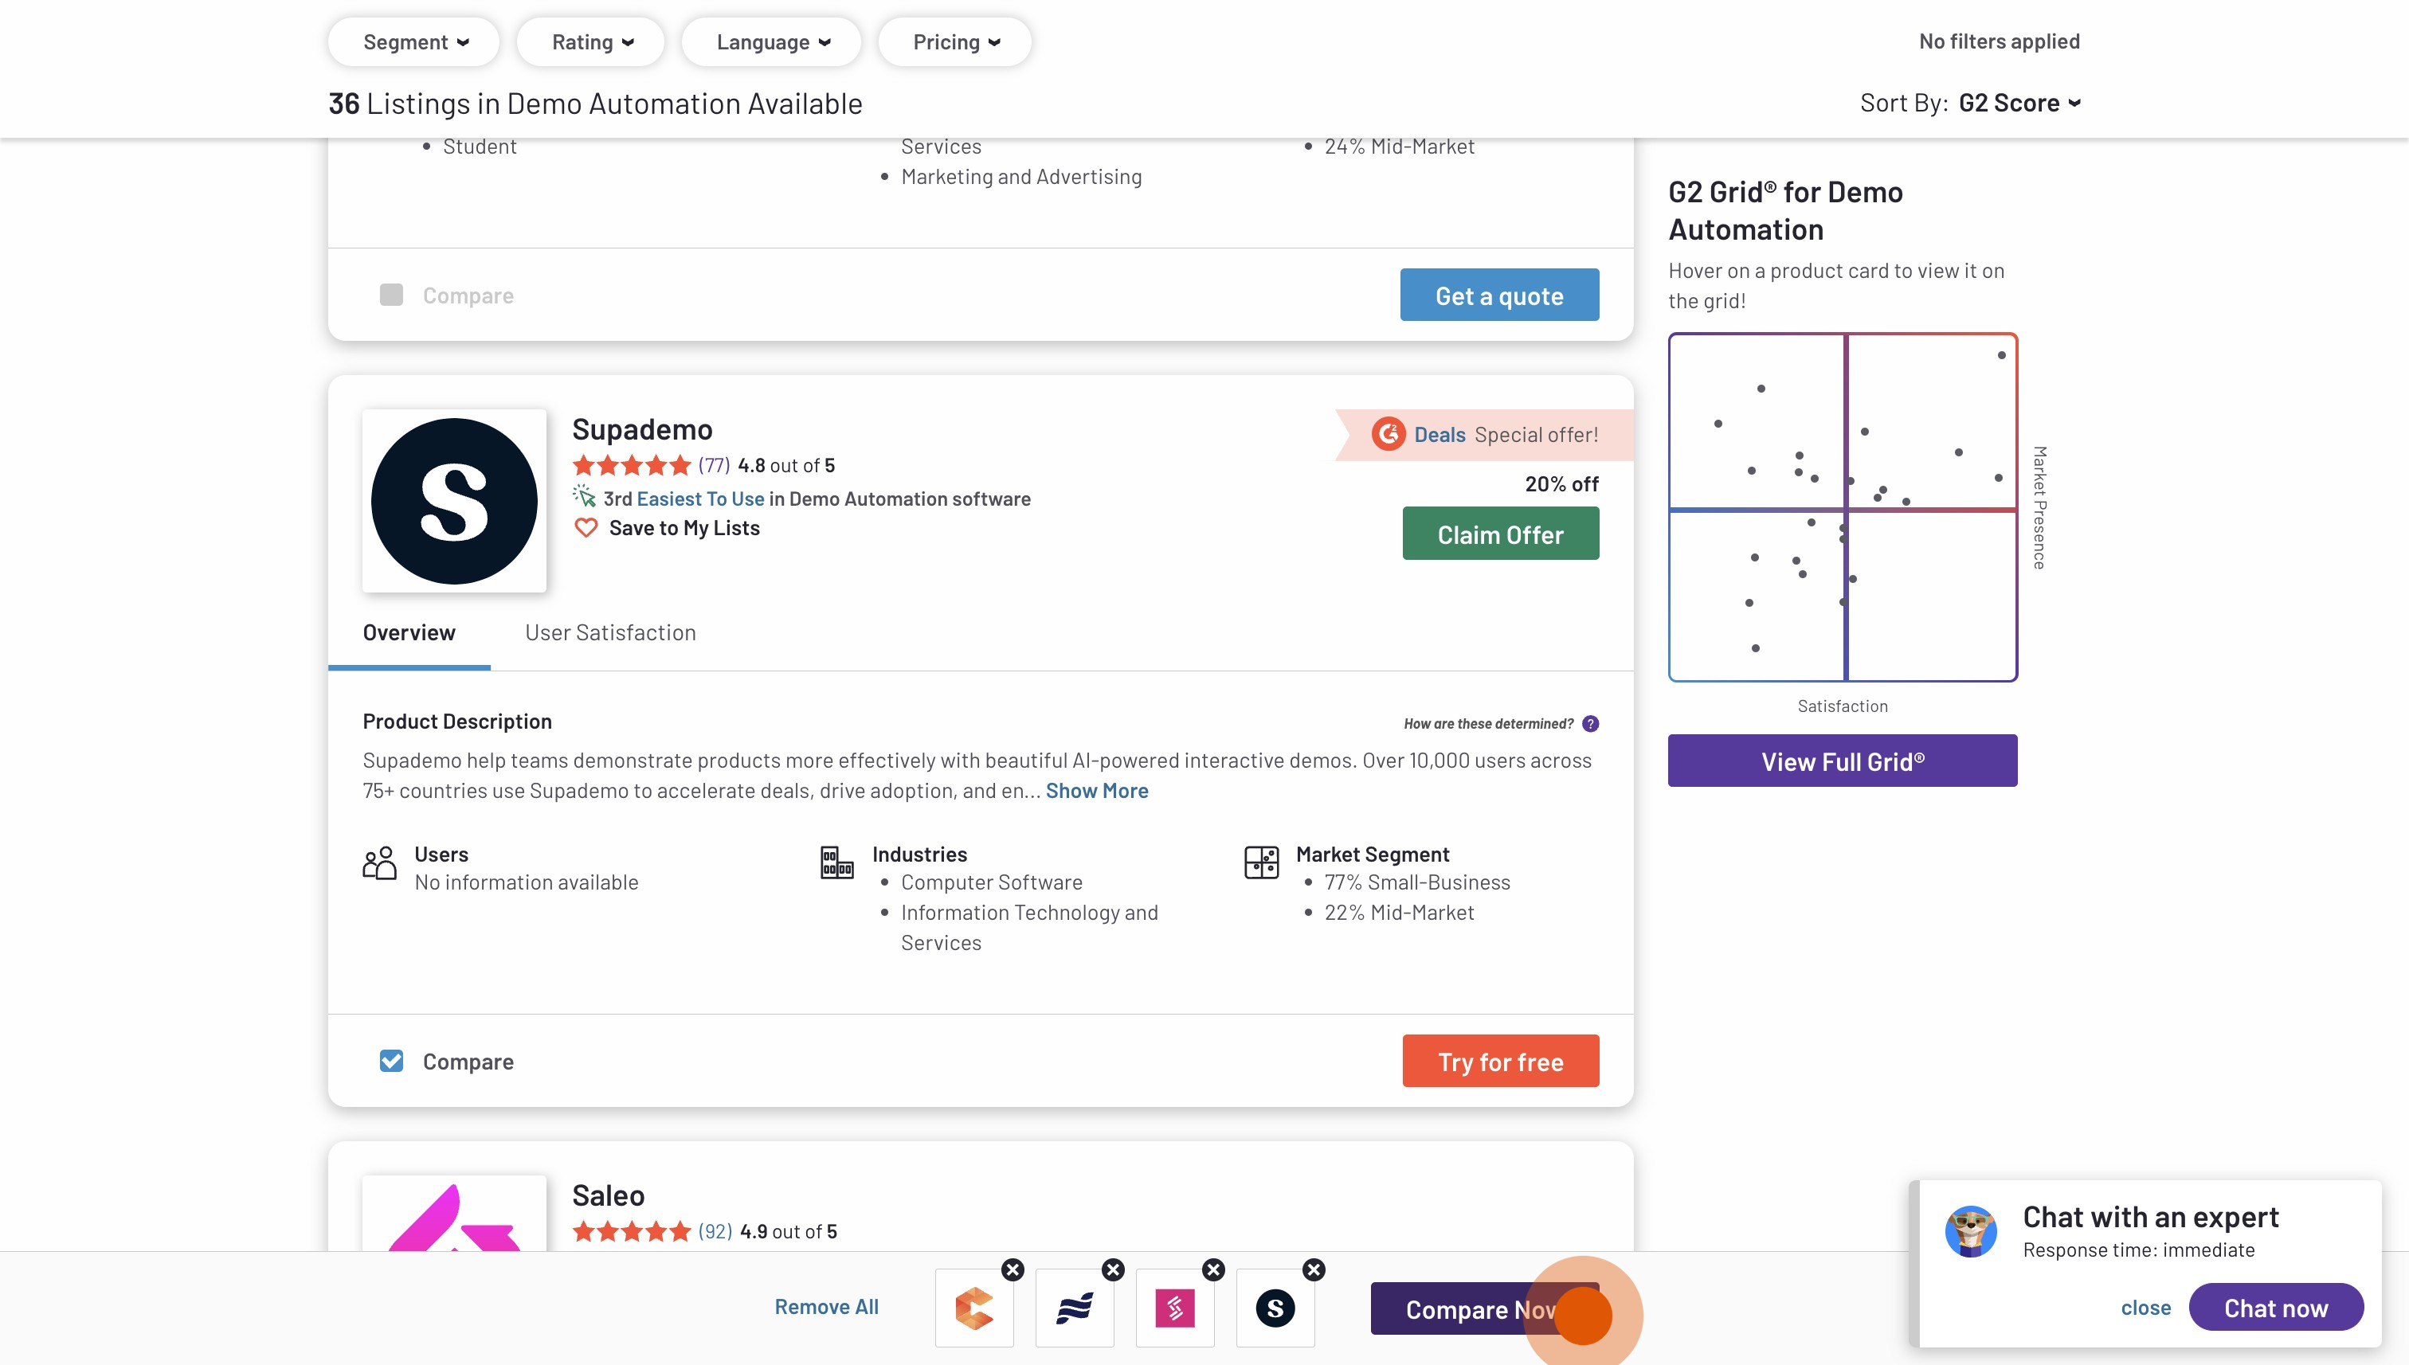Open the Saleo product title link
The image size is (2409, 1365).
609,1195
